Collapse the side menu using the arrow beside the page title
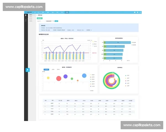166x132 pixels. (x=37, y=15)
